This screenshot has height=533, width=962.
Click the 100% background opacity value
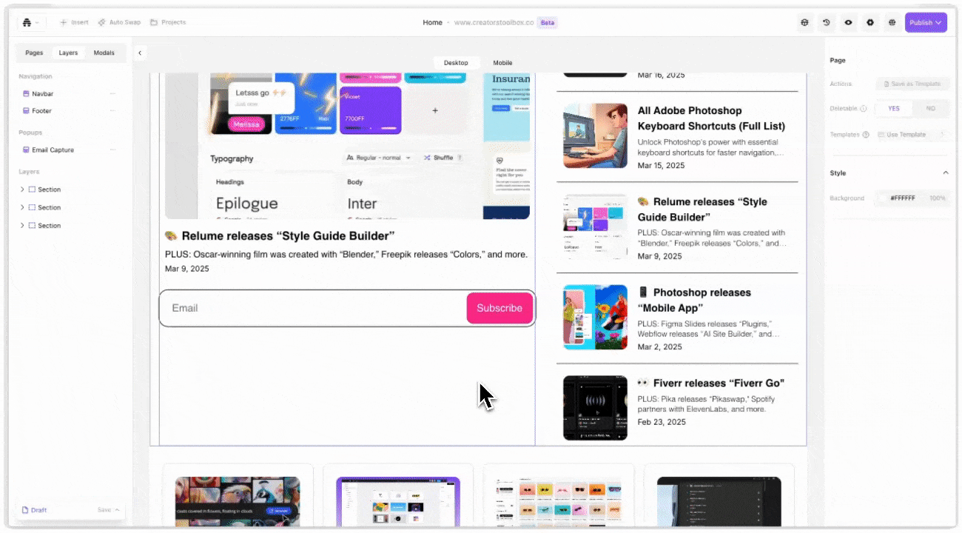pyautogui.click(x=938, y=198)
